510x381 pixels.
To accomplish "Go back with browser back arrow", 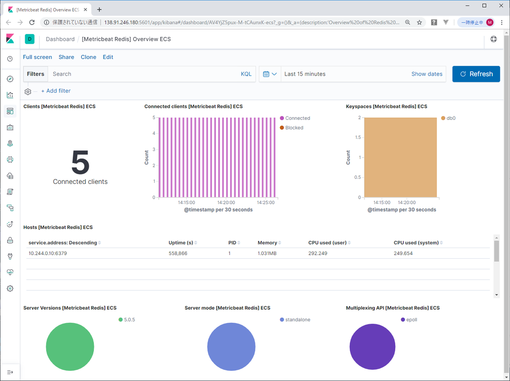I will 9,23.
